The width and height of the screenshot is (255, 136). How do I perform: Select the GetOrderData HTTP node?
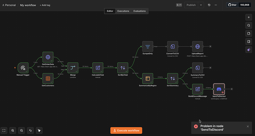pyautogui.click(x=48, y=57)
